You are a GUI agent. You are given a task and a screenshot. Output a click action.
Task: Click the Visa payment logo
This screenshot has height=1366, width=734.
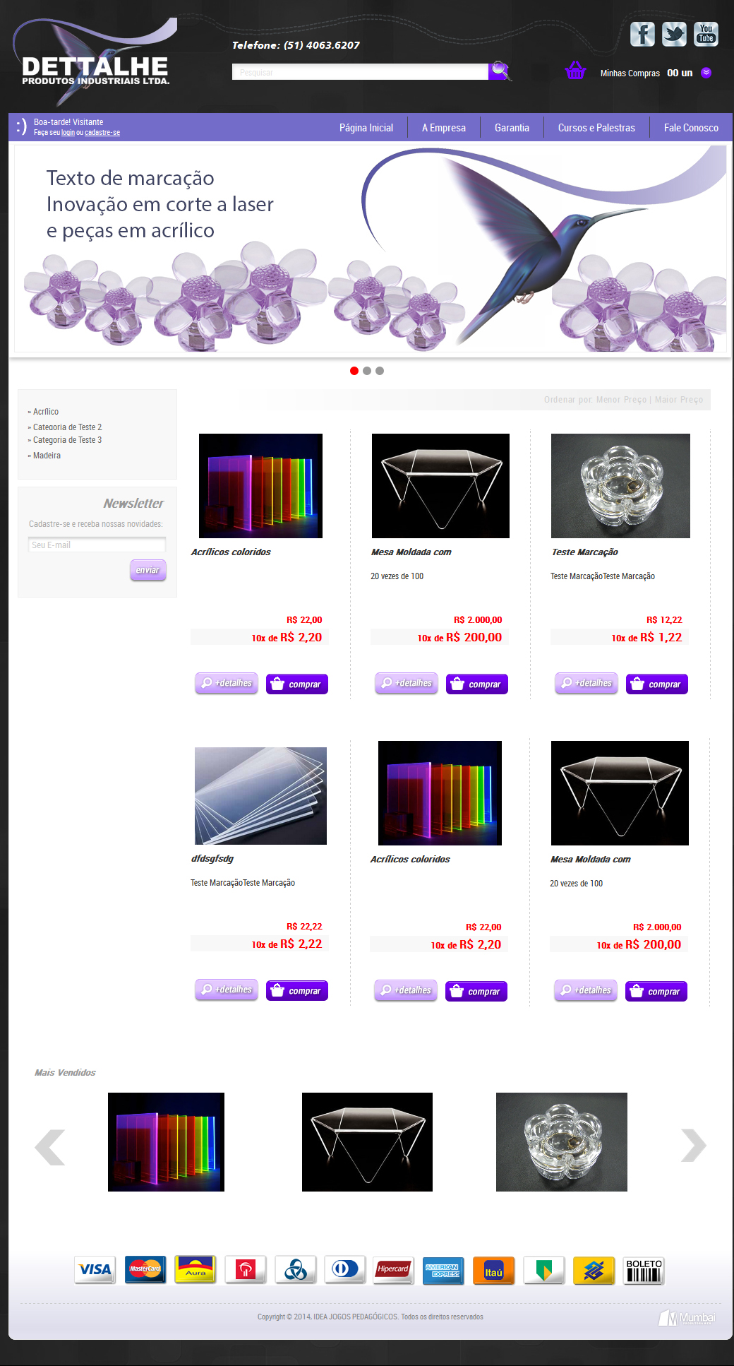click(95, 1269)
